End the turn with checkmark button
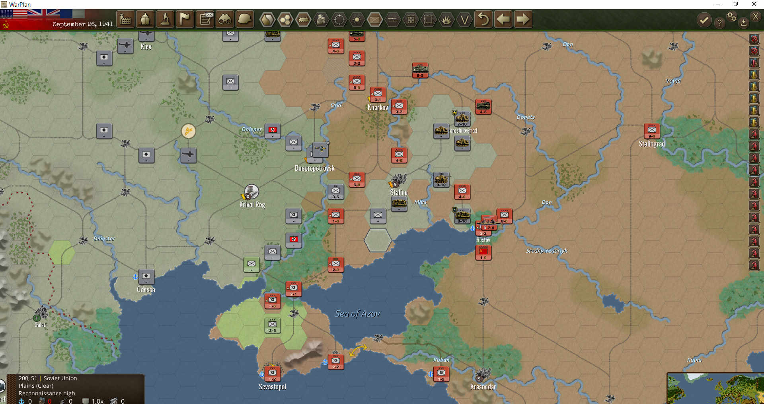This screenshot has width=764, height=404. click(x=704, y=20)
